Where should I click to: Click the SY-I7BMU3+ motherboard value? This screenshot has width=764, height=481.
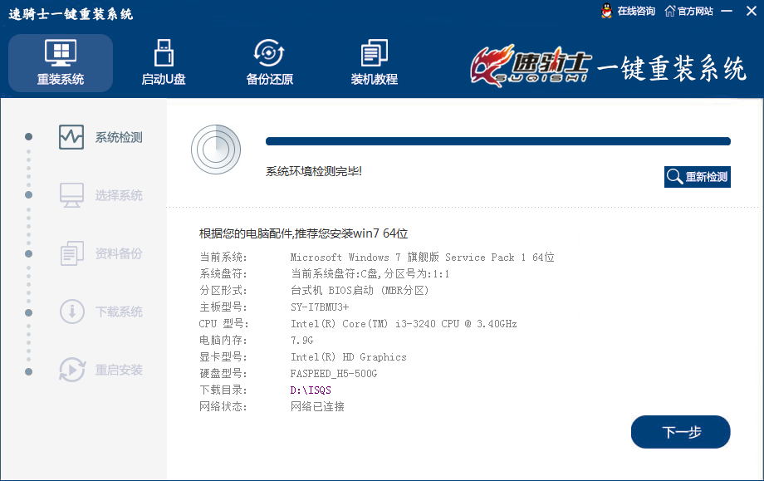tap(320, 307)
